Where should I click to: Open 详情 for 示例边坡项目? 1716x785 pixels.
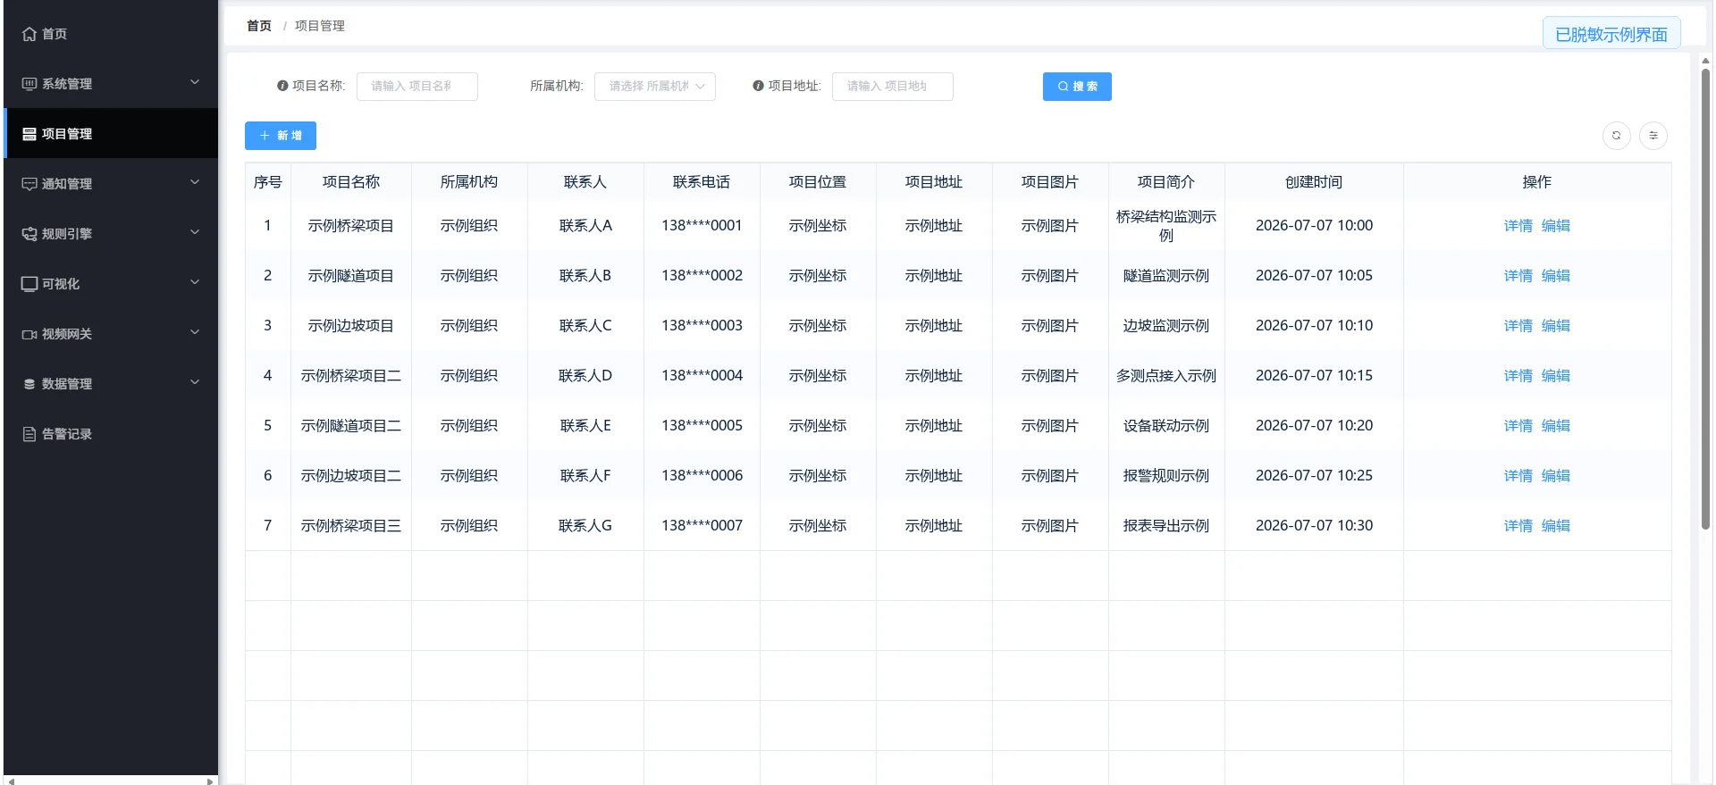[x=1518, y=326]
